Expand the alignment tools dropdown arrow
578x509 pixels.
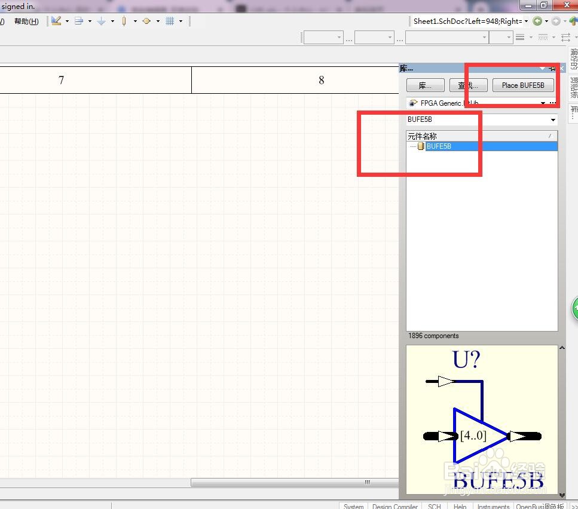pyautogui.click(x=90, y=22)
